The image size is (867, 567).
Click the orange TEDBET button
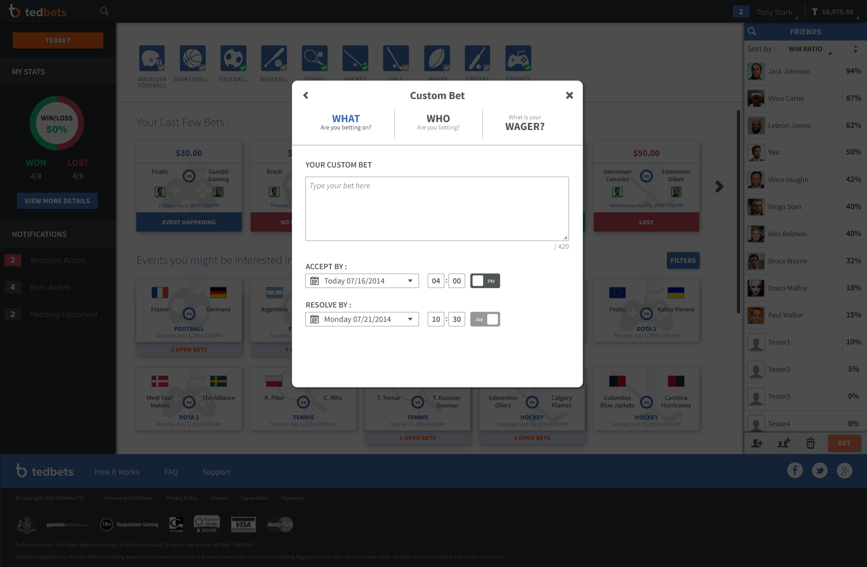tap(58, 41)
